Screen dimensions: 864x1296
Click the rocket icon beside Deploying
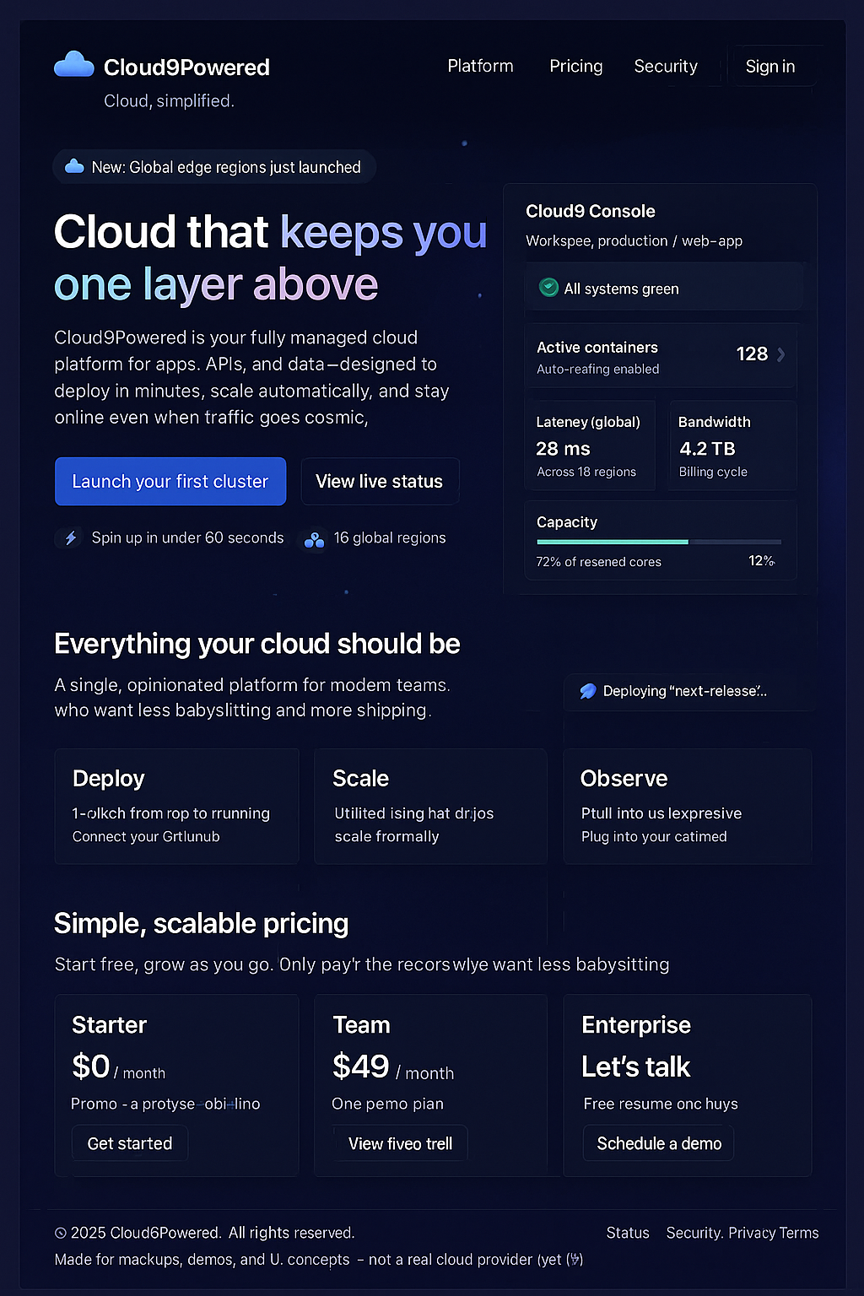587,691
